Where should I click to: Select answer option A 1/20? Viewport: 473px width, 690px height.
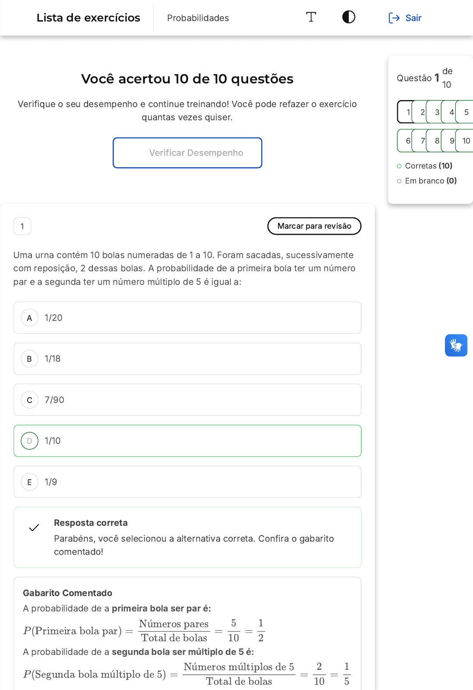(187, 318)
